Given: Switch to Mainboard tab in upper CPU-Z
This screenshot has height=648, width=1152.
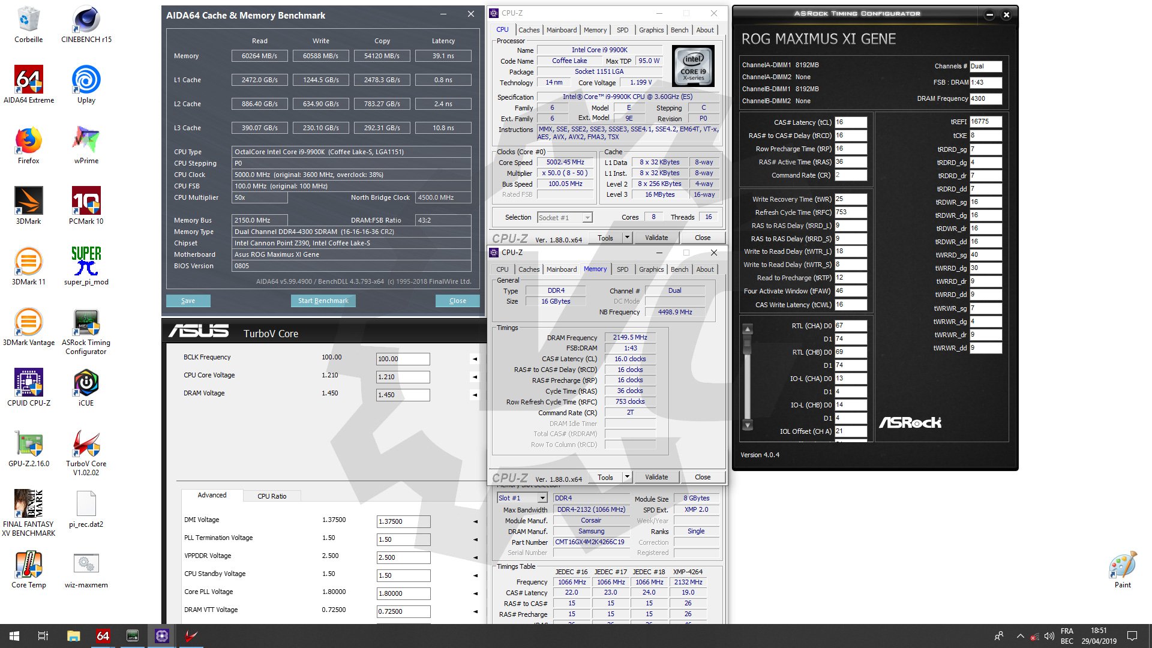Looking at the screenshot, I should 562,30.
